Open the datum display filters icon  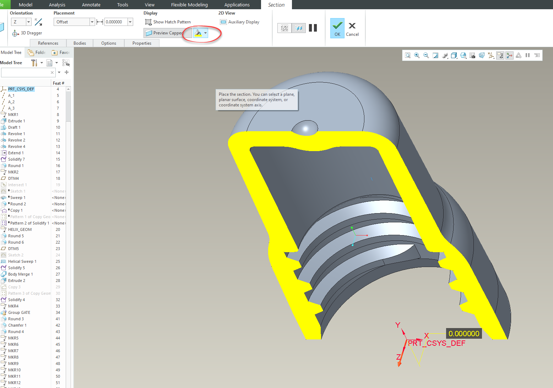tap(491, 55)
